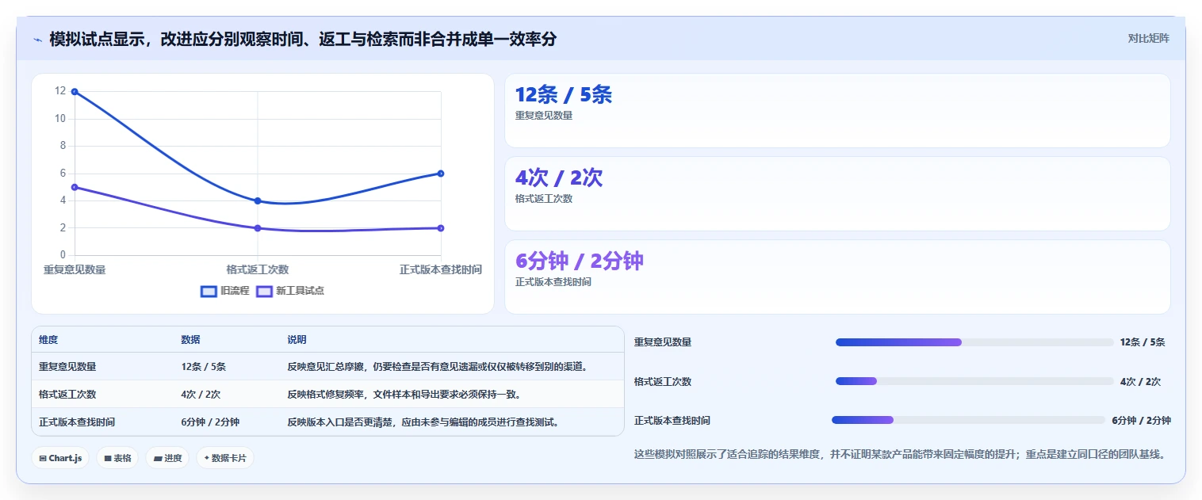Viewport: 1202px width, 500px height.
Task: Select the 进度 chip
Action: click(167, 458)
